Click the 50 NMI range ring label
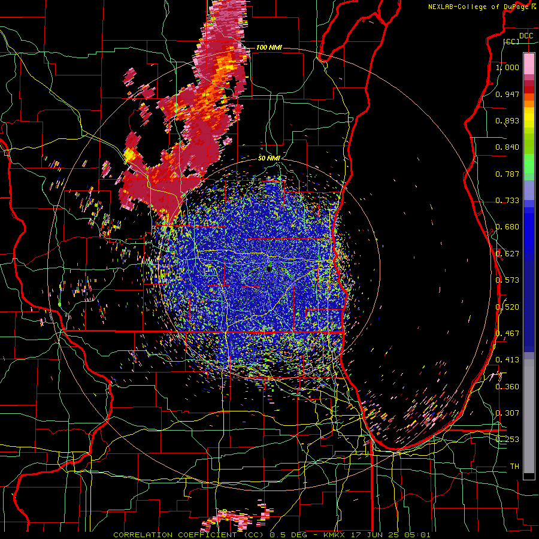The height and width of the screenshot is (539, 539). [269, 158]
